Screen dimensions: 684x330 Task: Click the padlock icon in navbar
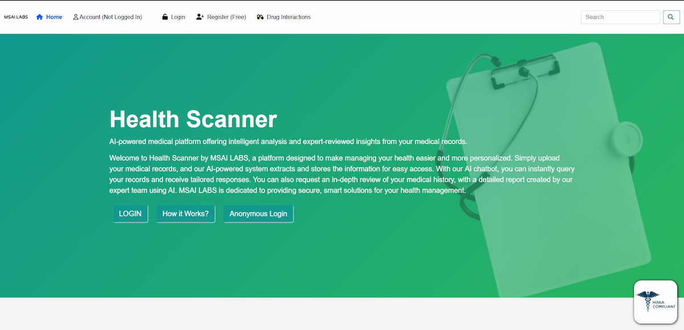(x=165, y=17)
